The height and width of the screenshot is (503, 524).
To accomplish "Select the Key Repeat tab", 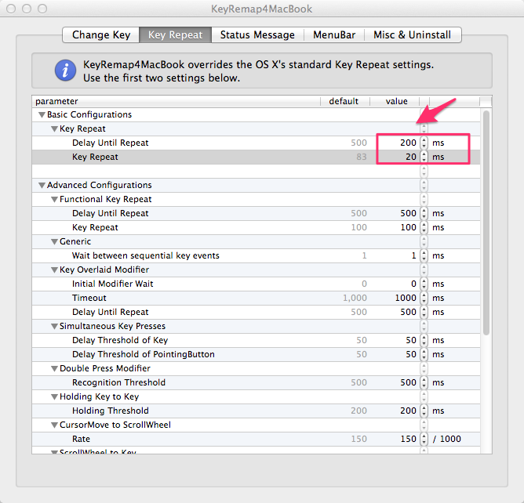I will pos(175,34).
